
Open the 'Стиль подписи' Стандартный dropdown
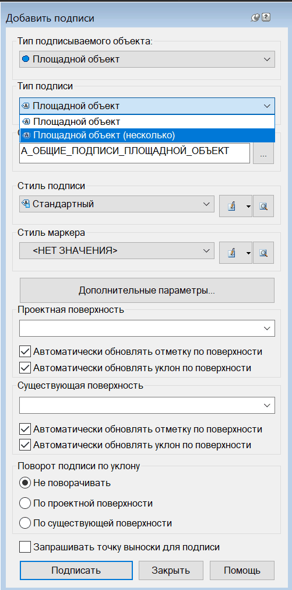(x=117, y=204)
